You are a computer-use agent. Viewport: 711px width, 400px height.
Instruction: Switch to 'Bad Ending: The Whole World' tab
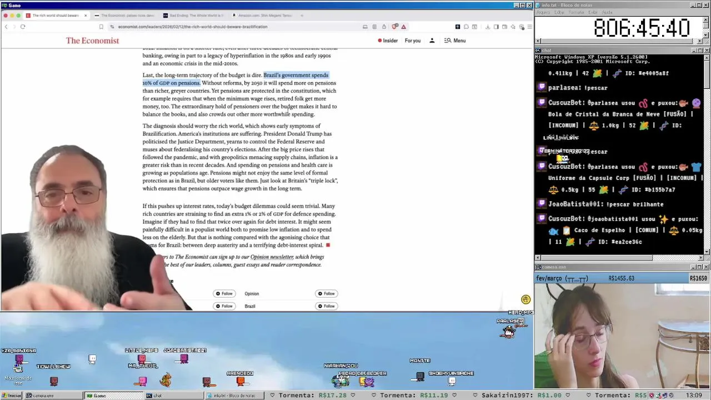[x=192, y=16]
